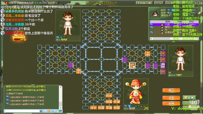
Task: Click the purple piece marked 师
Action: tap(163, 72)
